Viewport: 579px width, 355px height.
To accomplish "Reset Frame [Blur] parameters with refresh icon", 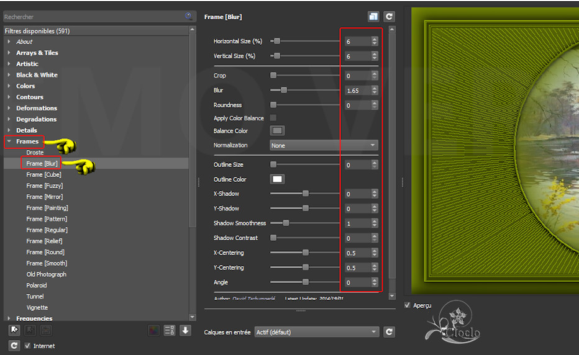I will [389, 17].
